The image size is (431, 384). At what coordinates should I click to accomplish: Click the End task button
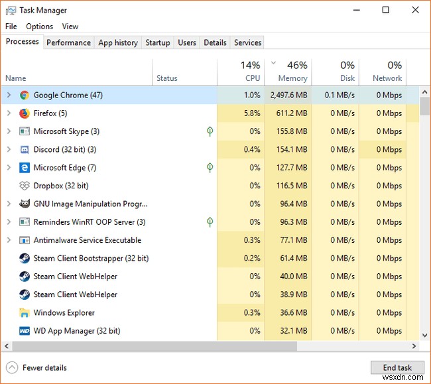pyautogui.click(x=397, y=367)
